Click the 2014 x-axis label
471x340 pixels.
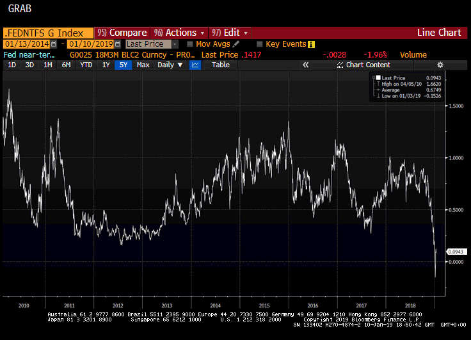pyautogui.click(x=216, y=305)
